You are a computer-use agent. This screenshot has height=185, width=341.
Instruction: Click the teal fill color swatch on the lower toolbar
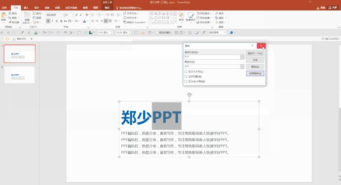point(91,33)
